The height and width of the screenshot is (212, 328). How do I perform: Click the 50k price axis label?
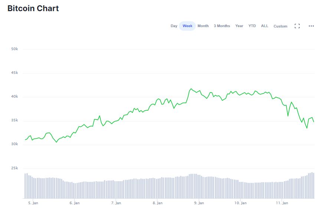point(14,49)
